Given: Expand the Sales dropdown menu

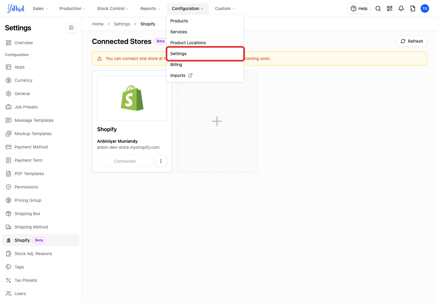Looking at the screenshot, I should point(40,8).
